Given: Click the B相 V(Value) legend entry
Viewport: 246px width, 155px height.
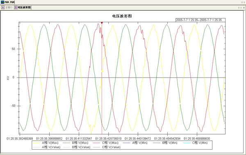Looking at the screenshot, I should click(x=77, y=147).
